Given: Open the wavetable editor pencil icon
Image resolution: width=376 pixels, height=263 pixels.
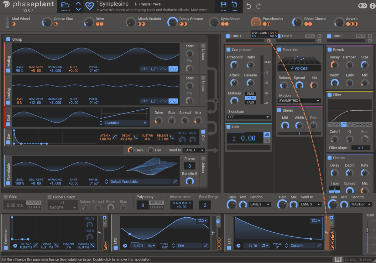Looking at the screenshot, I should point(175,181).
